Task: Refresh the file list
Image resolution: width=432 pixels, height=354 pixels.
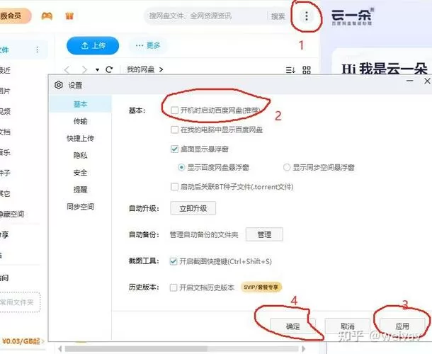Action: coord(109,69)
